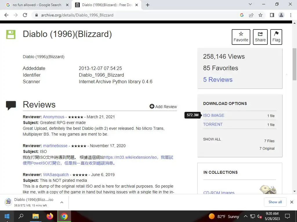Follow the m33.wiki/extension/iso link
Image resolution: width=297 pixels, height=222 pixels.
coord(131,157)
